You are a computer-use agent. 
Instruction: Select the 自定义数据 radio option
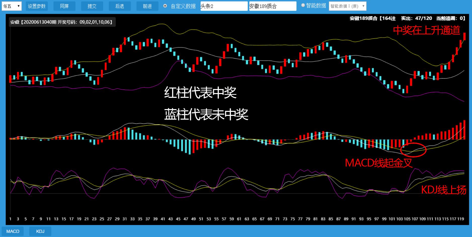point(165,6)
